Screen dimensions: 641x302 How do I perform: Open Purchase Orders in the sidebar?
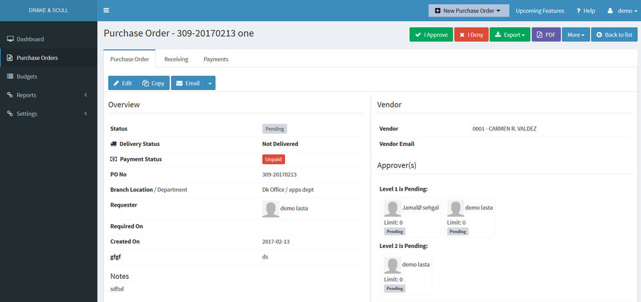(49, 58)
